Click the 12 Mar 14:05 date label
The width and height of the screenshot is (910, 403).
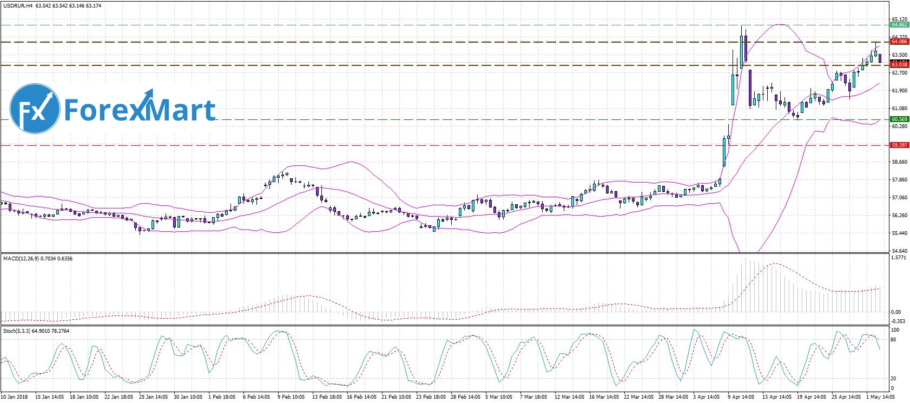(569, 397)
